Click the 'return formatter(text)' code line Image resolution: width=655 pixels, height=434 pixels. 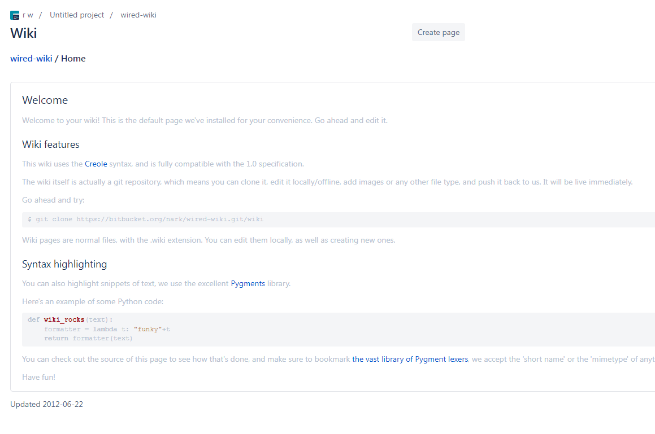tap(88, 338)
